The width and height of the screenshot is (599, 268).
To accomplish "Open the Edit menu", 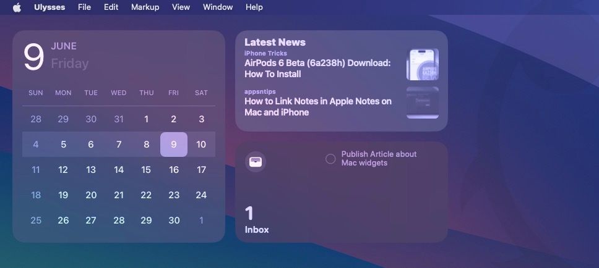I will [111, 7].
